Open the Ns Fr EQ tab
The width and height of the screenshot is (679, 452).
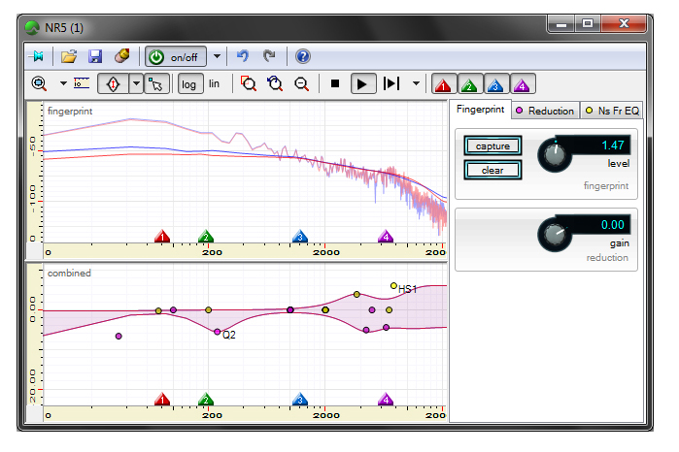point(612,112)
